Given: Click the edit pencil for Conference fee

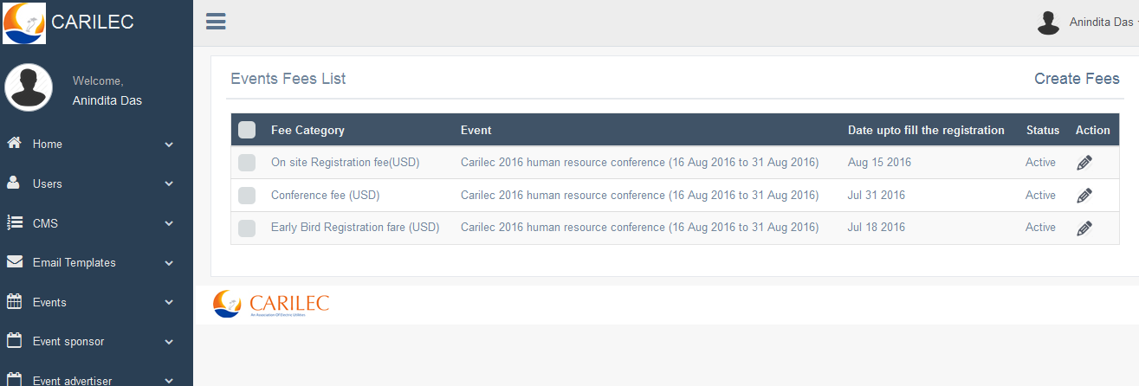Looking at the screenshot, I should coord(1084,196).
